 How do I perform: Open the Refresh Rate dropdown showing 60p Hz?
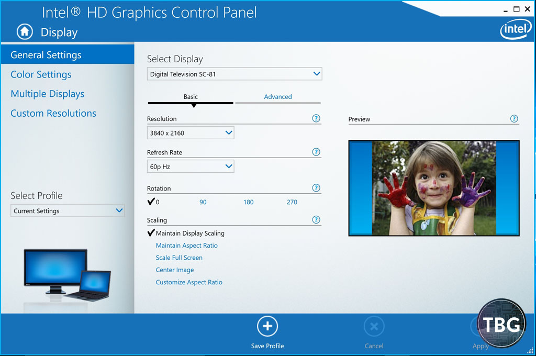(191, 166)
